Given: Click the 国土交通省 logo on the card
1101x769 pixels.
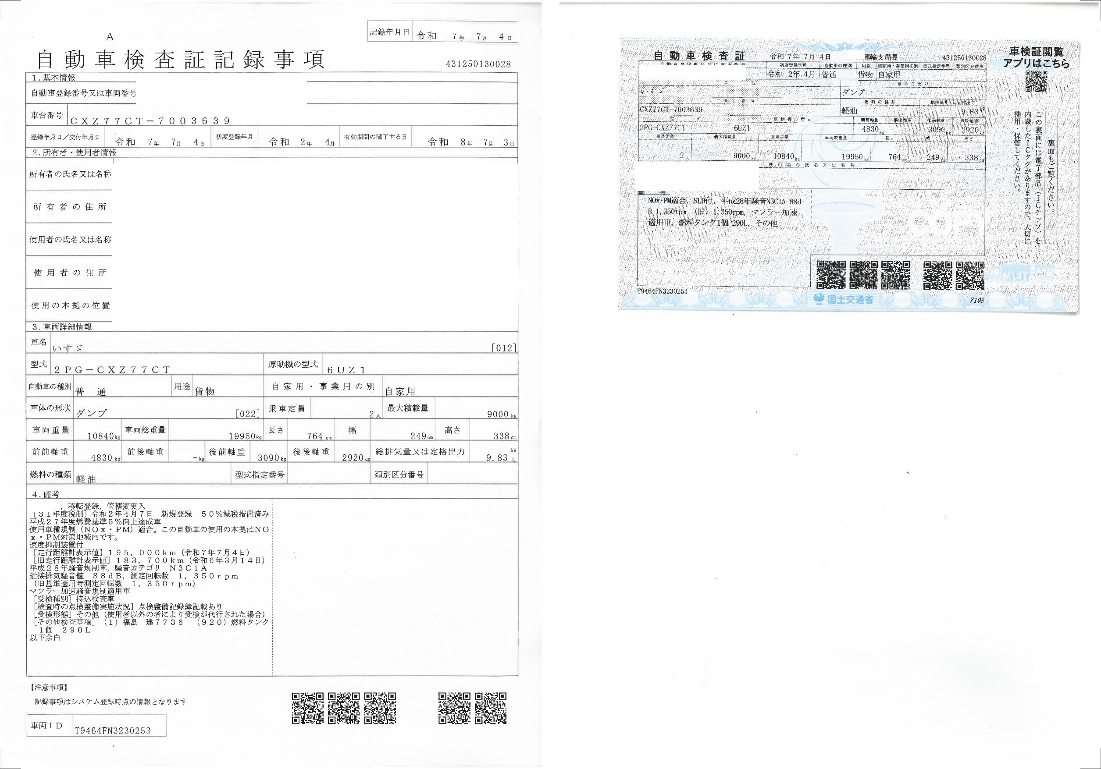Looking at the screenshot, I should coord(844,300).
